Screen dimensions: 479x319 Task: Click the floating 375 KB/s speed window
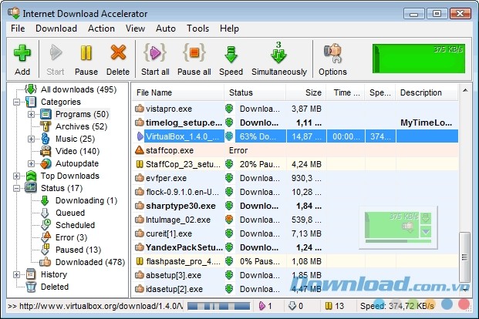(x=398, y=227)
